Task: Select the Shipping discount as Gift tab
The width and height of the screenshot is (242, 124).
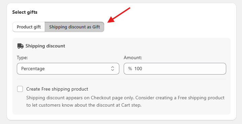Action: [74, 27]
